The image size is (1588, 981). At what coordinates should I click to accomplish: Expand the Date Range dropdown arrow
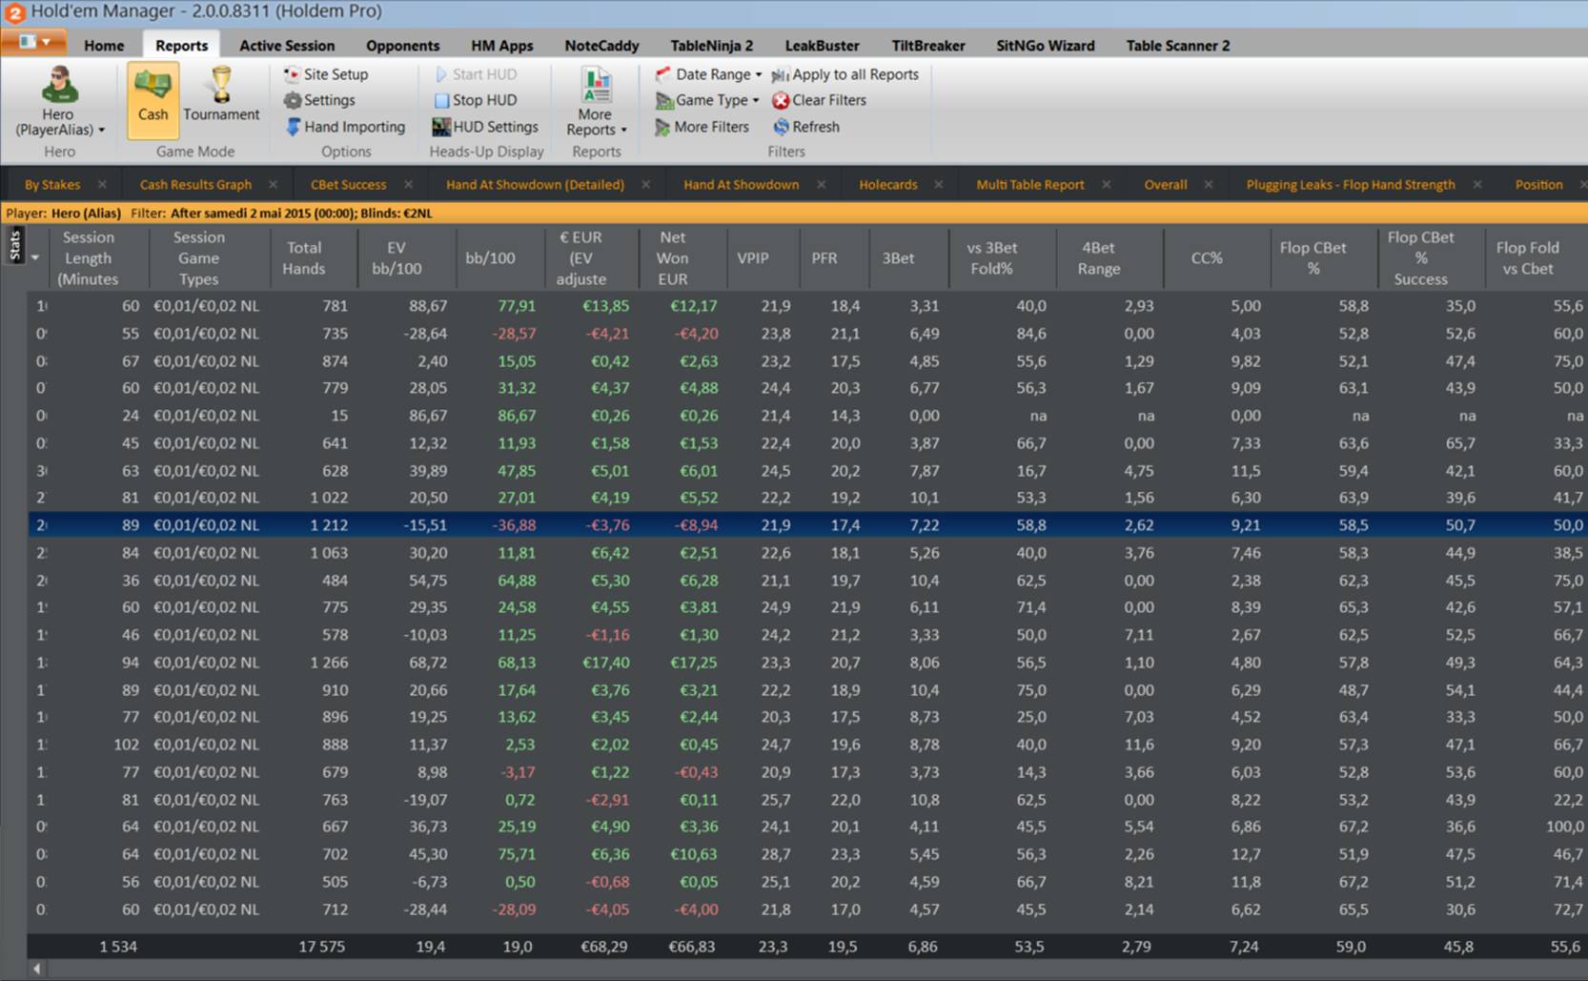(759, 74)
